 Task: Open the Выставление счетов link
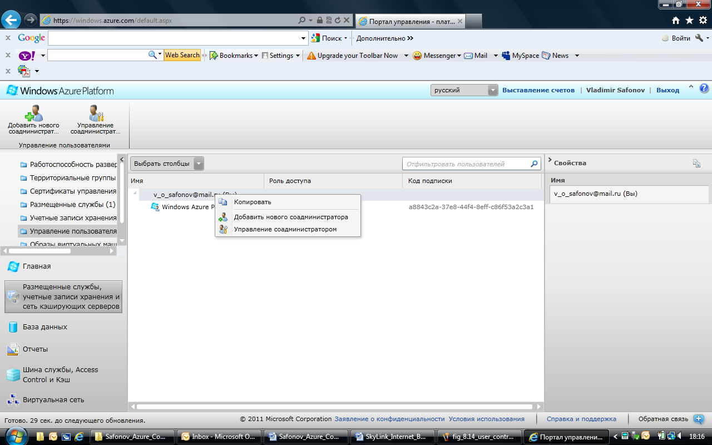click(538, 90)
